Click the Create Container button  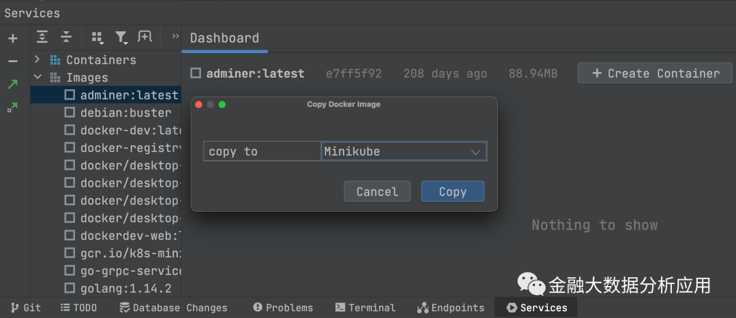coord(655,74)
